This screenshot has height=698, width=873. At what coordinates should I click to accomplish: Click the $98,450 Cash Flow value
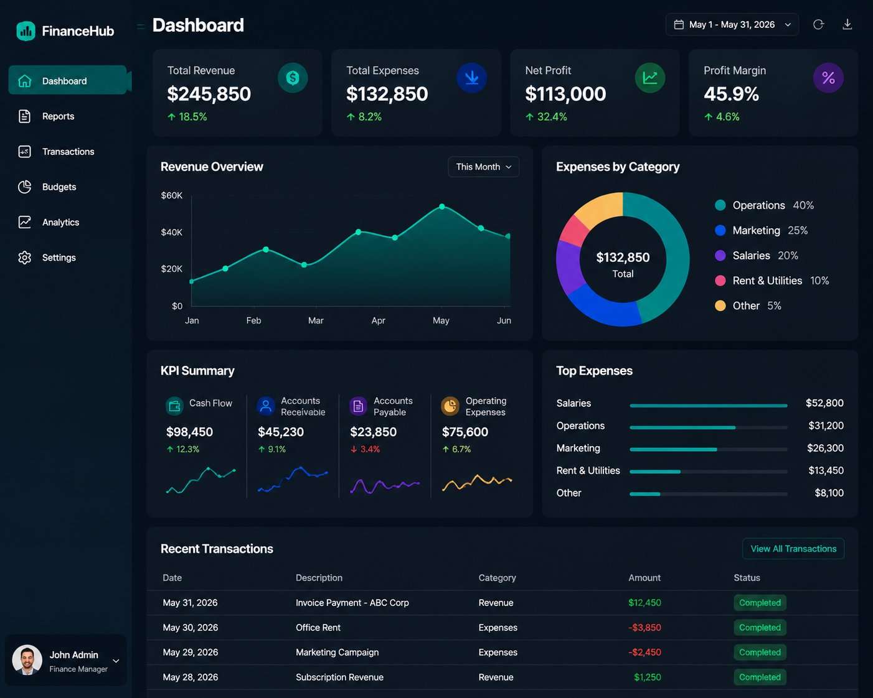click(x=190, y=432)
